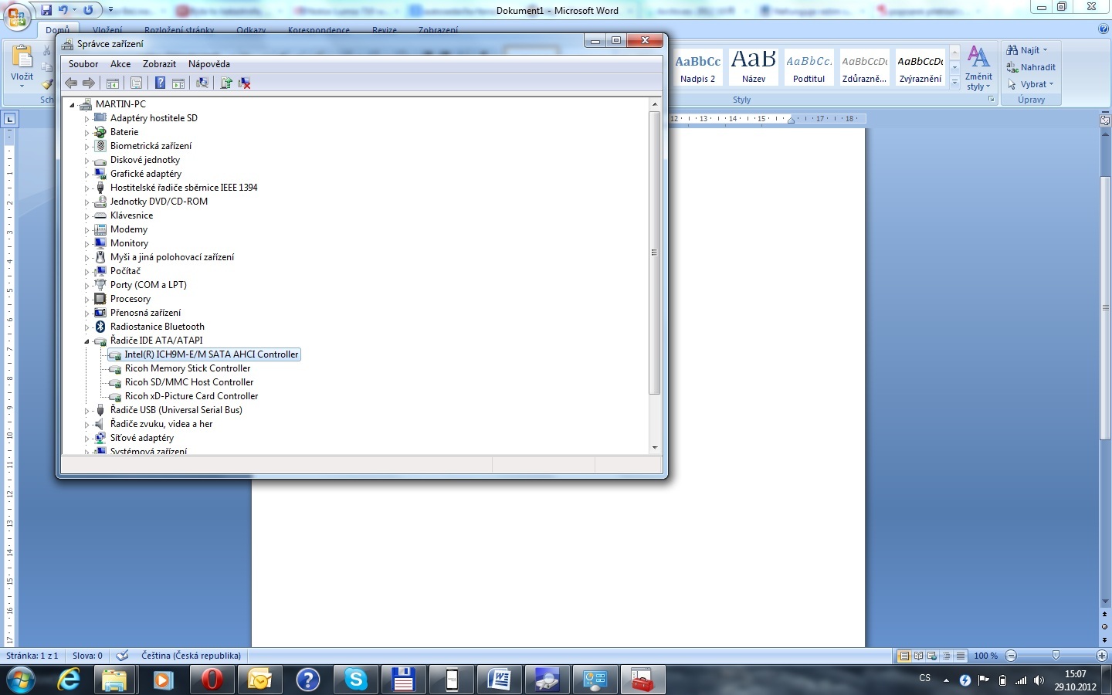Viewport: 1112px width, 695px height.
Task: Select Intel(R) ICH9M-E/M SATA AHCI Controller
Action: 212,354
